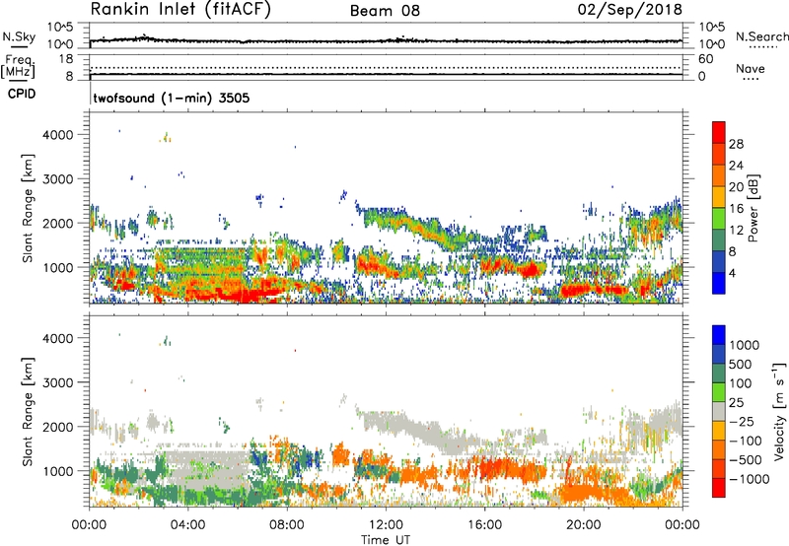Click the '04:00' time axis label
The height and width of the screenshot is (546, 789).
click(187, 524)
